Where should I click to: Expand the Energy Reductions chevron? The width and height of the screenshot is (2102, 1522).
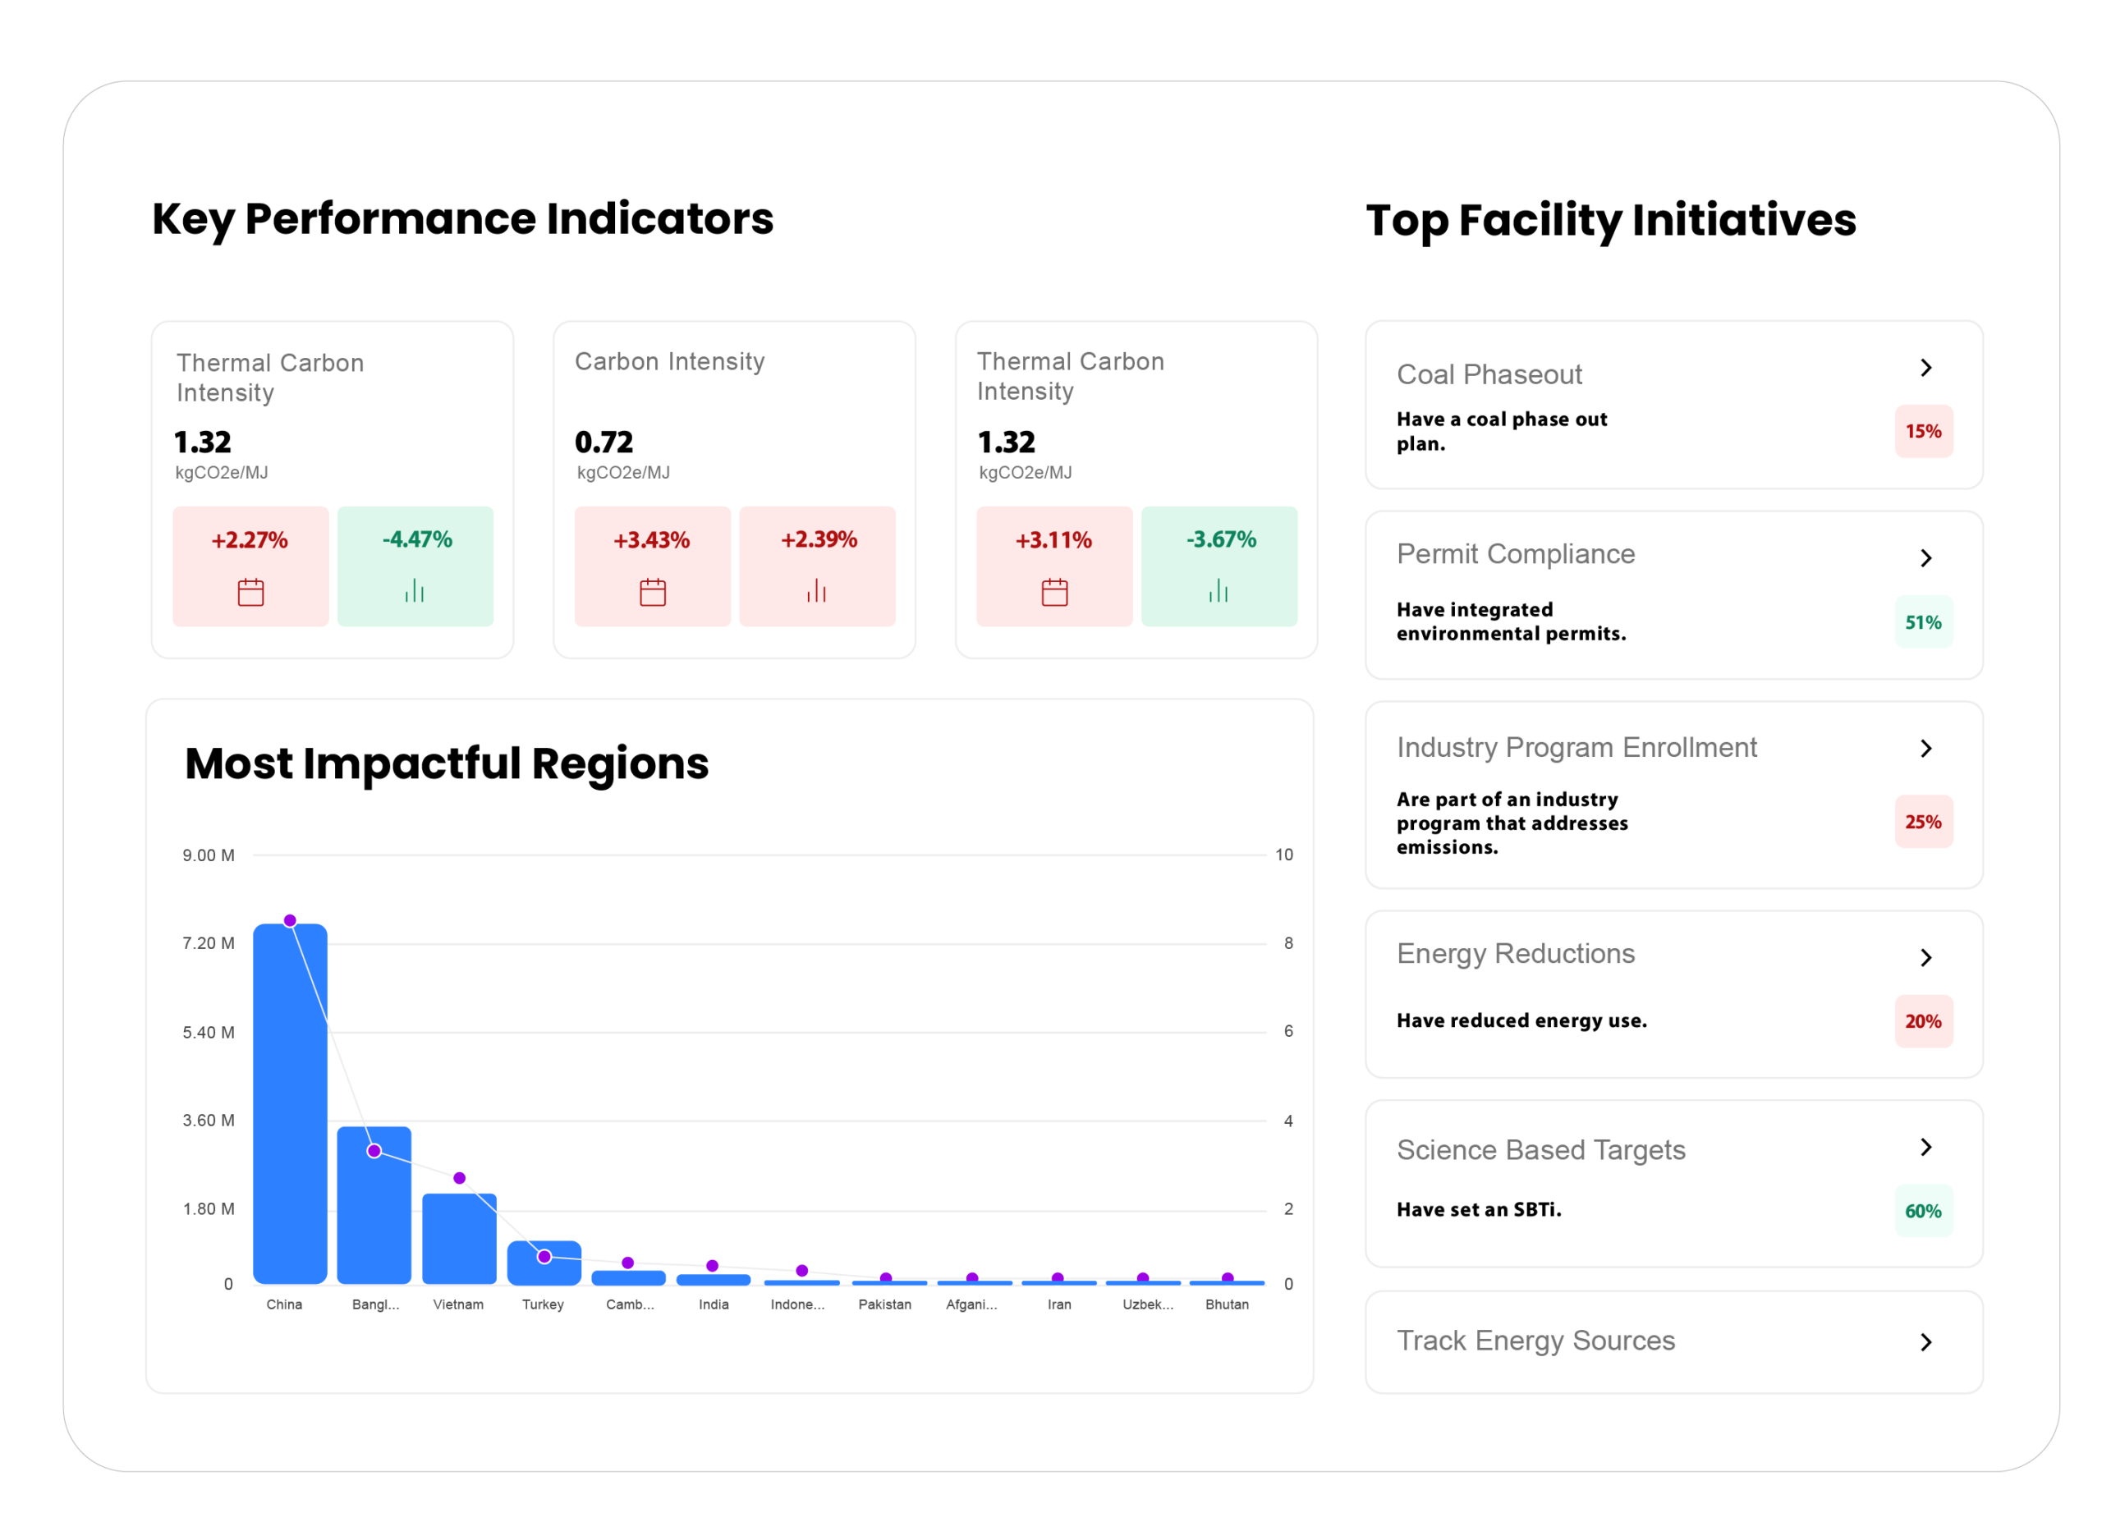click(x=1927, y=958)
